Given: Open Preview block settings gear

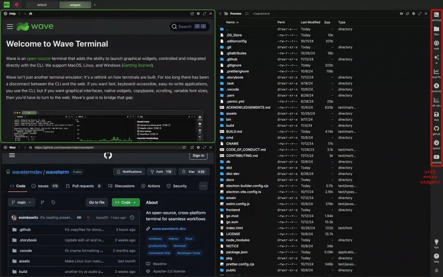Looking at the screenshot, I should 413,14.
